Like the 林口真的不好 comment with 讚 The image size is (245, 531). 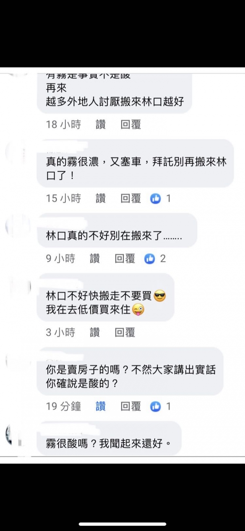tap(95, 259)
